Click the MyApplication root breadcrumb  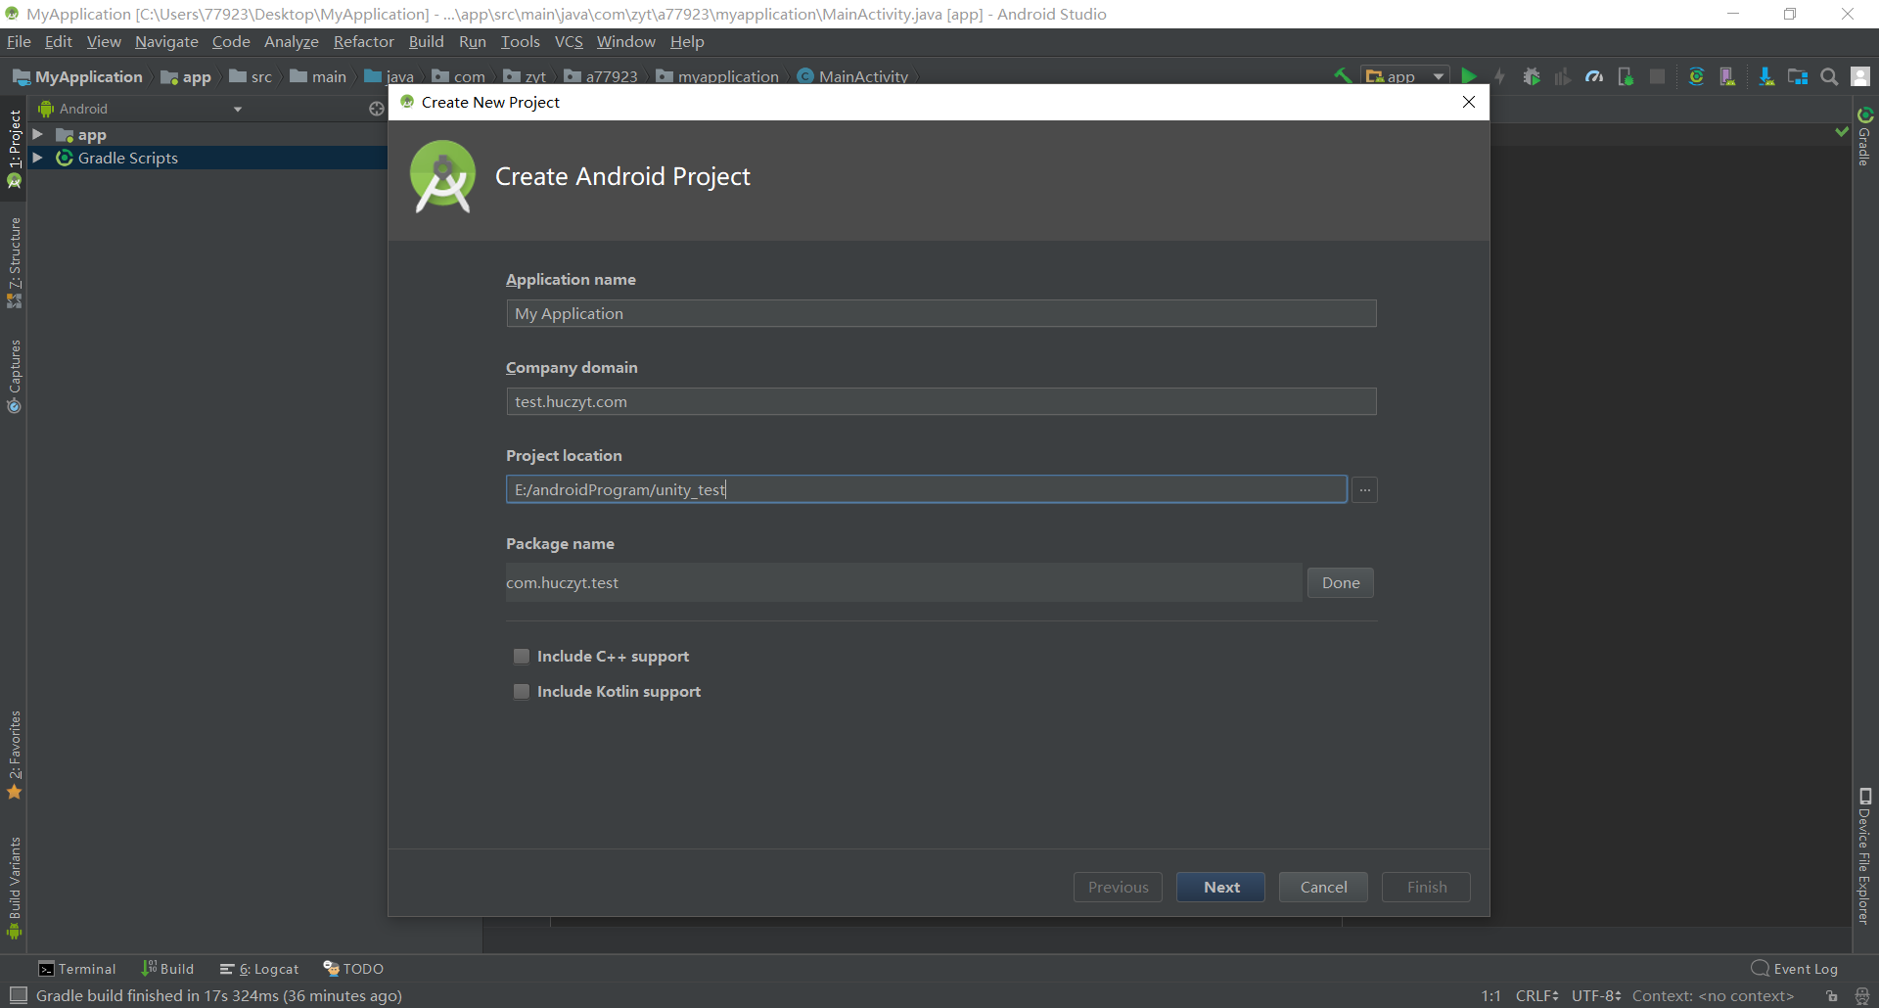point(77,76)
